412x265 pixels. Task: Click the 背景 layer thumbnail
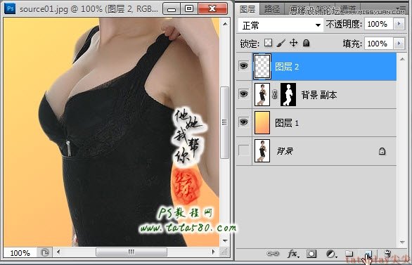coord(262,150)
